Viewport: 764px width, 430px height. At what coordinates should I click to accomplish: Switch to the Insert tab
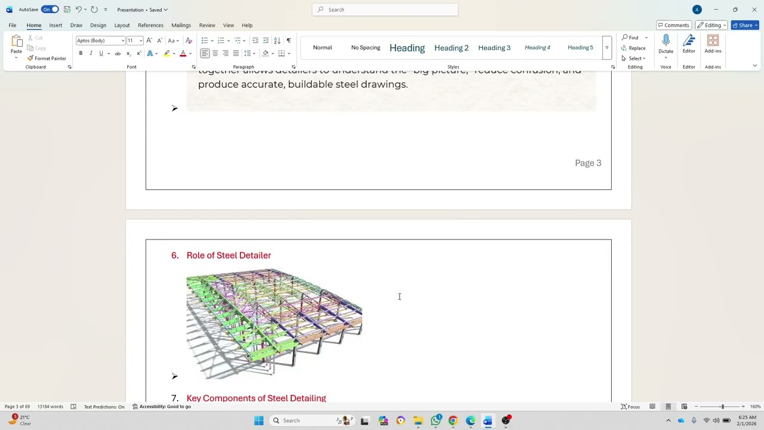click(56, 25)
